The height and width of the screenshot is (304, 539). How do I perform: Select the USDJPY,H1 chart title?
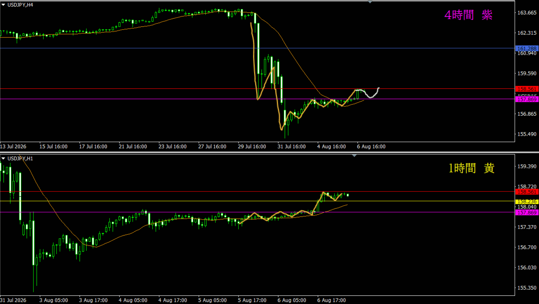tap(20, 158)
